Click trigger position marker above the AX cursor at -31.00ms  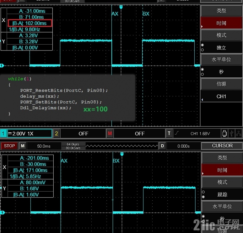(x=121, y=7)
